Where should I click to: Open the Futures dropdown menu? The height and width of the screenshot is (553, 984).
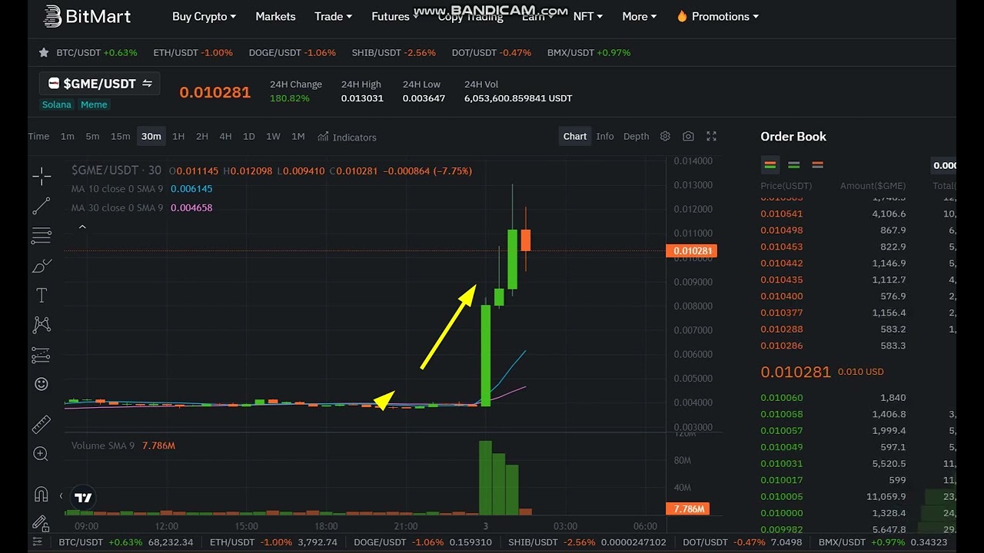[394, 16]
